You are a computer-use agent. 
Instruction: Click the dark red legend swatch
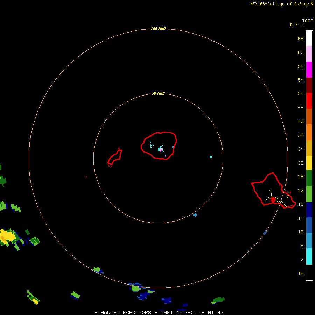309,85
